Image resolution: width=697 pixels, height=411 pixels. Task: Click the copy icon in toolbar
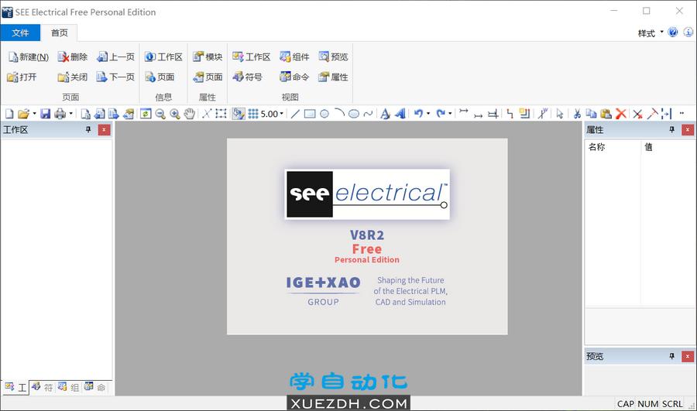(x=591, y=114)
